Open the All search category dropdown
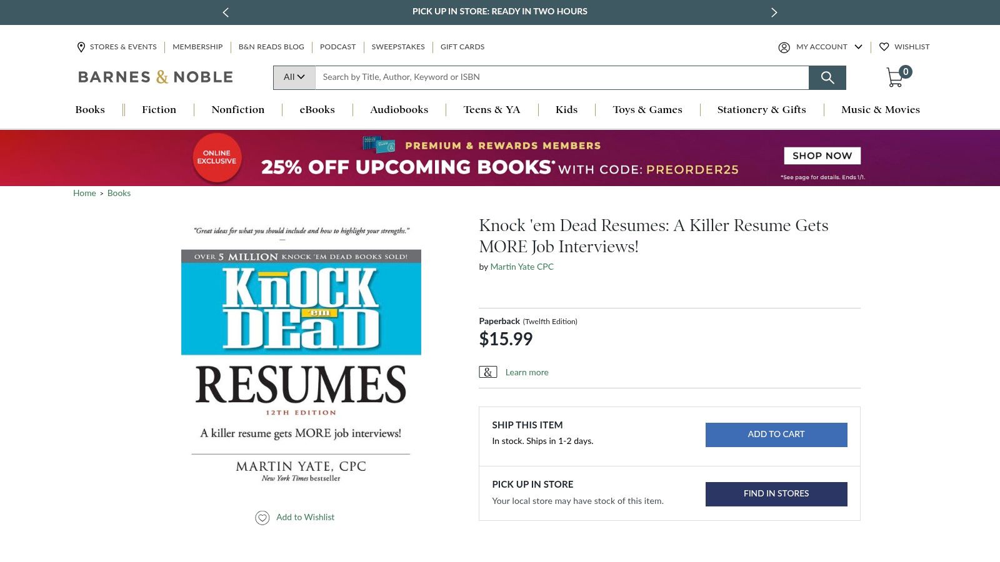Viewport: 1000px width, 562px height. [294, 77]
